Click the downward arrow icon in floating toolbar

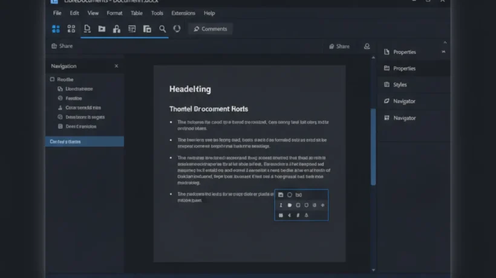coord(315,205)
